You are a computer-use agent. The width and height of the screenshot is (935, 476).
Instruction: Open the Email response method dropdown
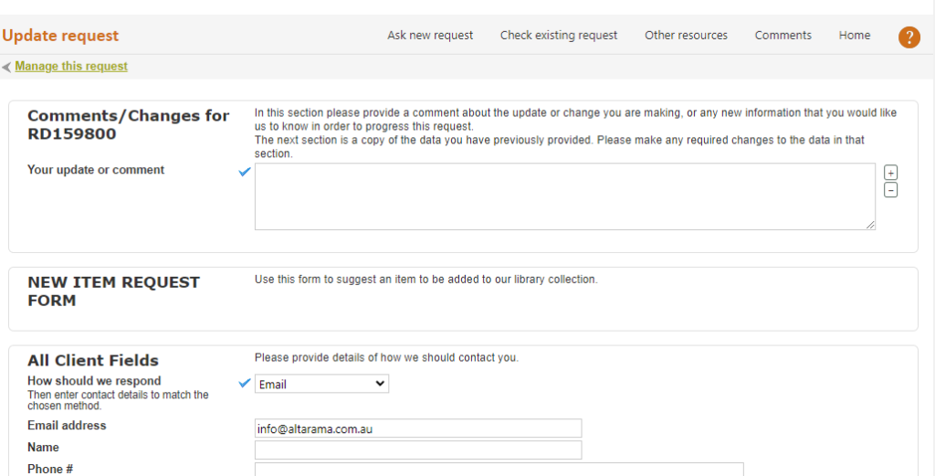pos(322,384)
